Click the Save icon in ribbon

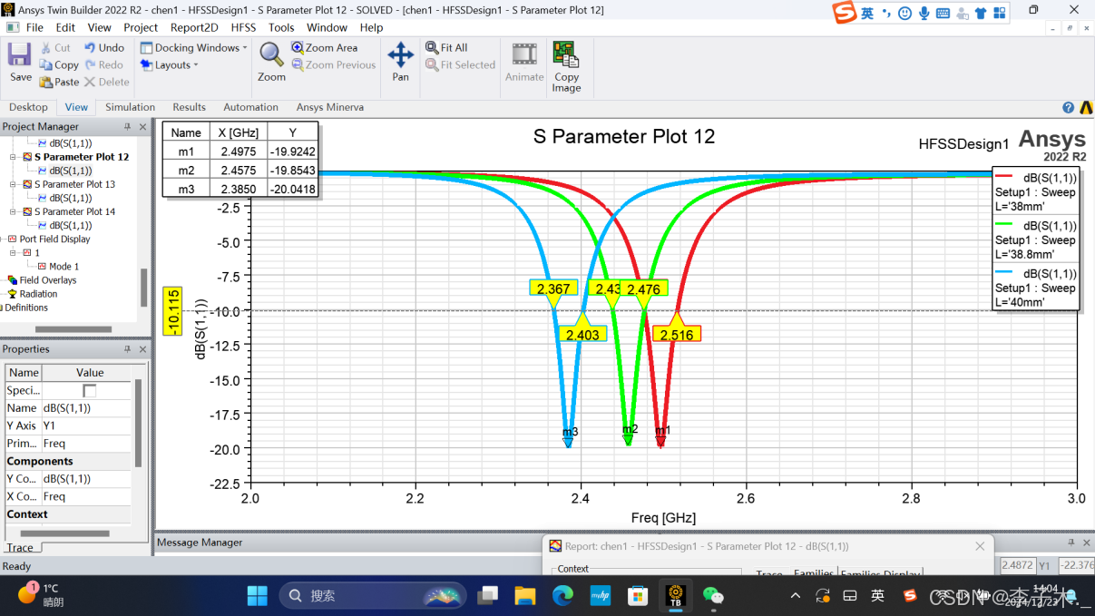coord(20,55)
